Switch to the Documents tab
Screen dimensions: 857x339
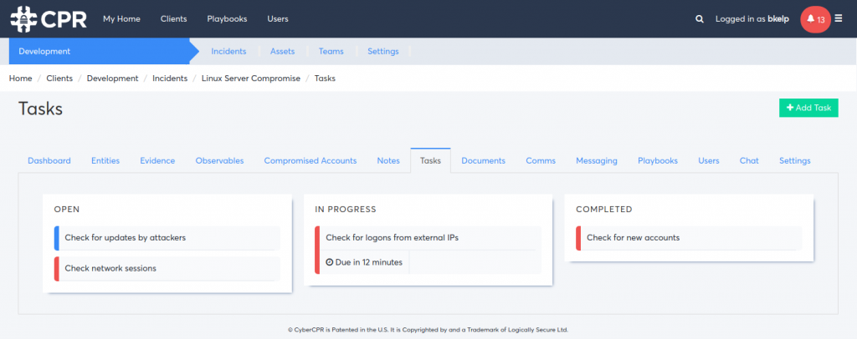(x=483, y=161)
